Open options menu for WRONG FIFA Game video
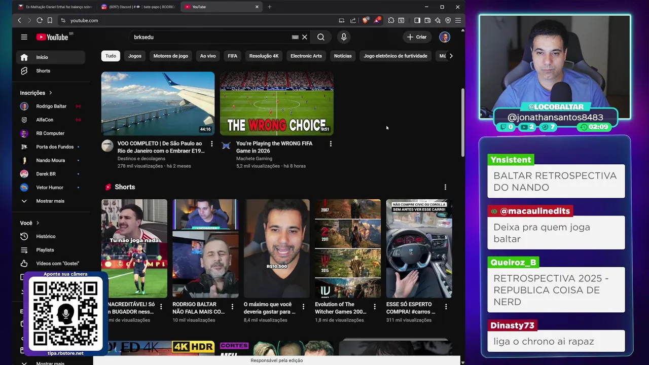Viewport: 649px width, 365px height. tap(331, 144)
